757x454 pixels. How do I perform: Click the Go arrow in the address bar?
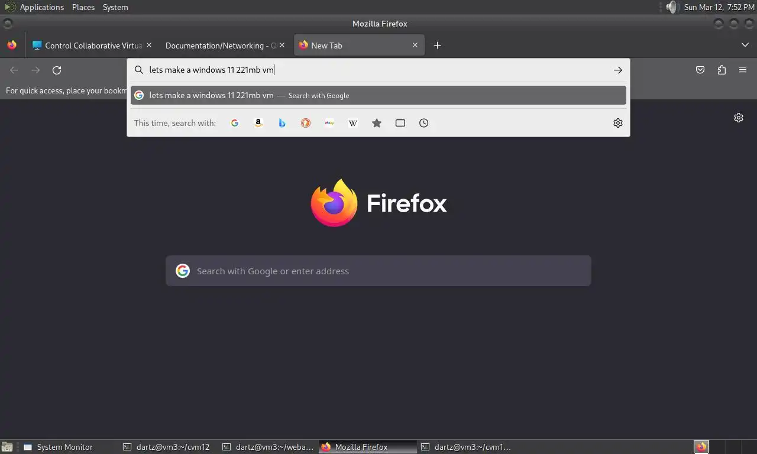coord(618,70)
